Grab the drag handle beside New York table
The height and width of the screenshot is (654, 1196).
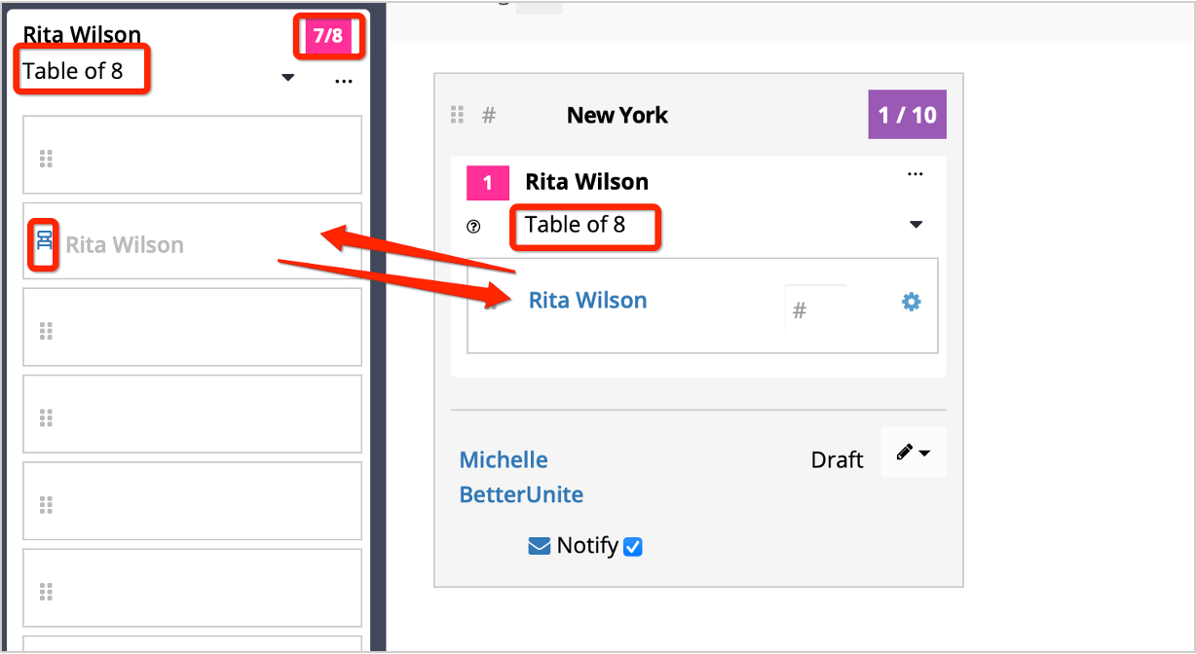coord(457,115)
